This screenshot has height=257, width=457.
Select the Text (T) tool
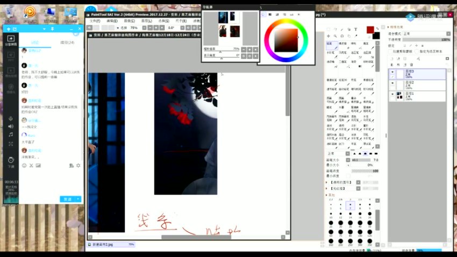[x=355, y=29]
